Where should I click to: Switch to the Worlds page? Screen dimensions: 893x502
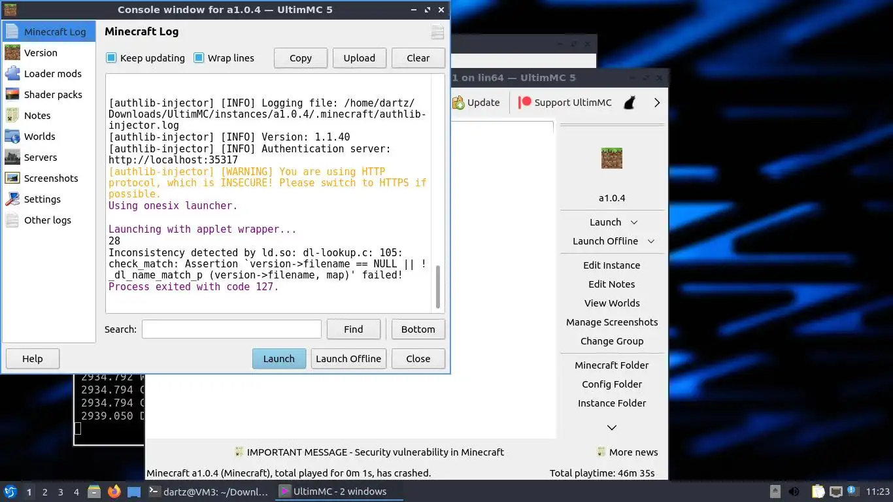tap(49, 136)
